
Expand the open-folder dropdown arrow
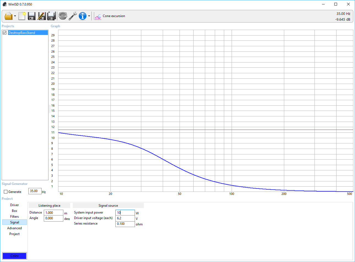pos(15,16)
